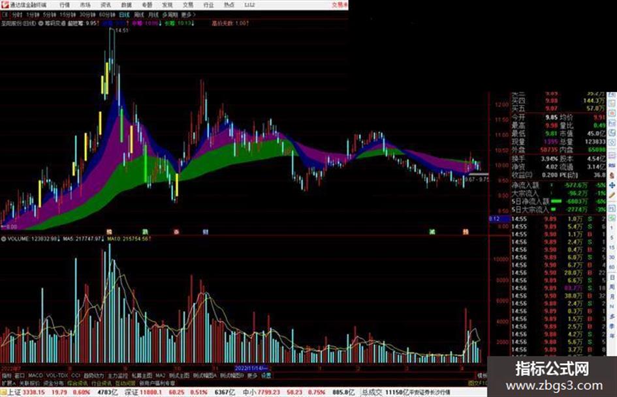The height and width of the screenshot is (397, 617).
Task: Click the 买五 order book row
Action: [558, 108]
